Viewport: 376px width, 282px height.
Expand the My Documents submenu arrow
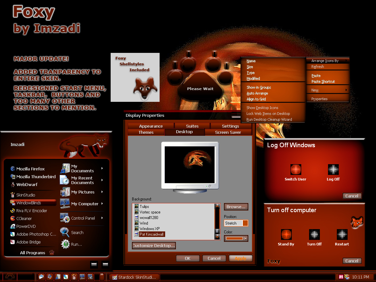[x=102, y=168]
